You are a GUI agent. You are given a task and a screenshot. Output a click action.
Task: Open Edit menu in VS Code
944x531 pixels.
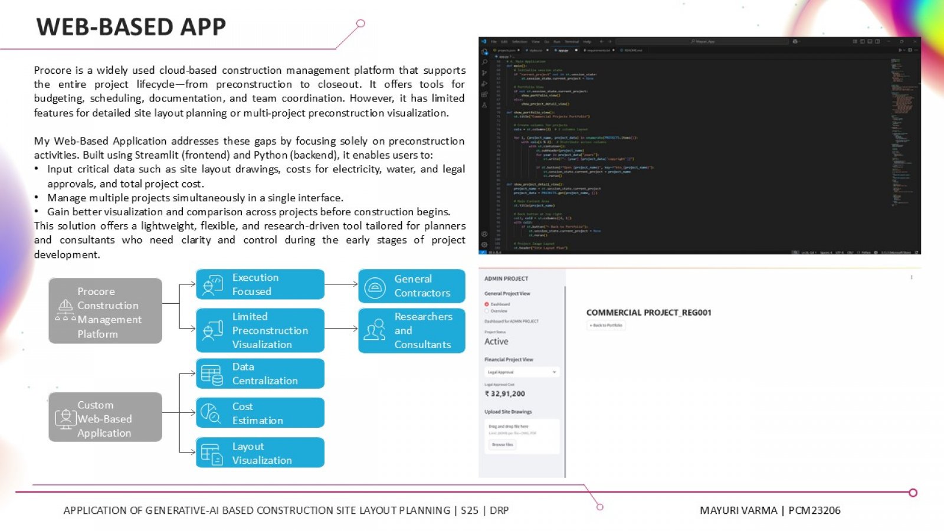(504, 42)
